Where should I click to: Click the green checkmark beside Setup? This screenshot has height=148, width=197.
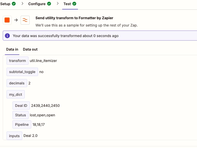14,4
